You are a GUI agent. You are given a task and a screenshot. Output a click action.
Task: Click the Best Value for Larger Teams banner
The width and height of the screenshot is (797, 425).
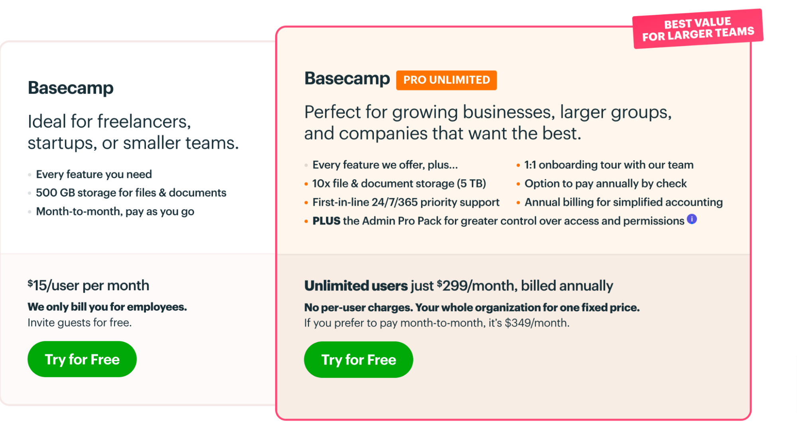click(697, 29)
